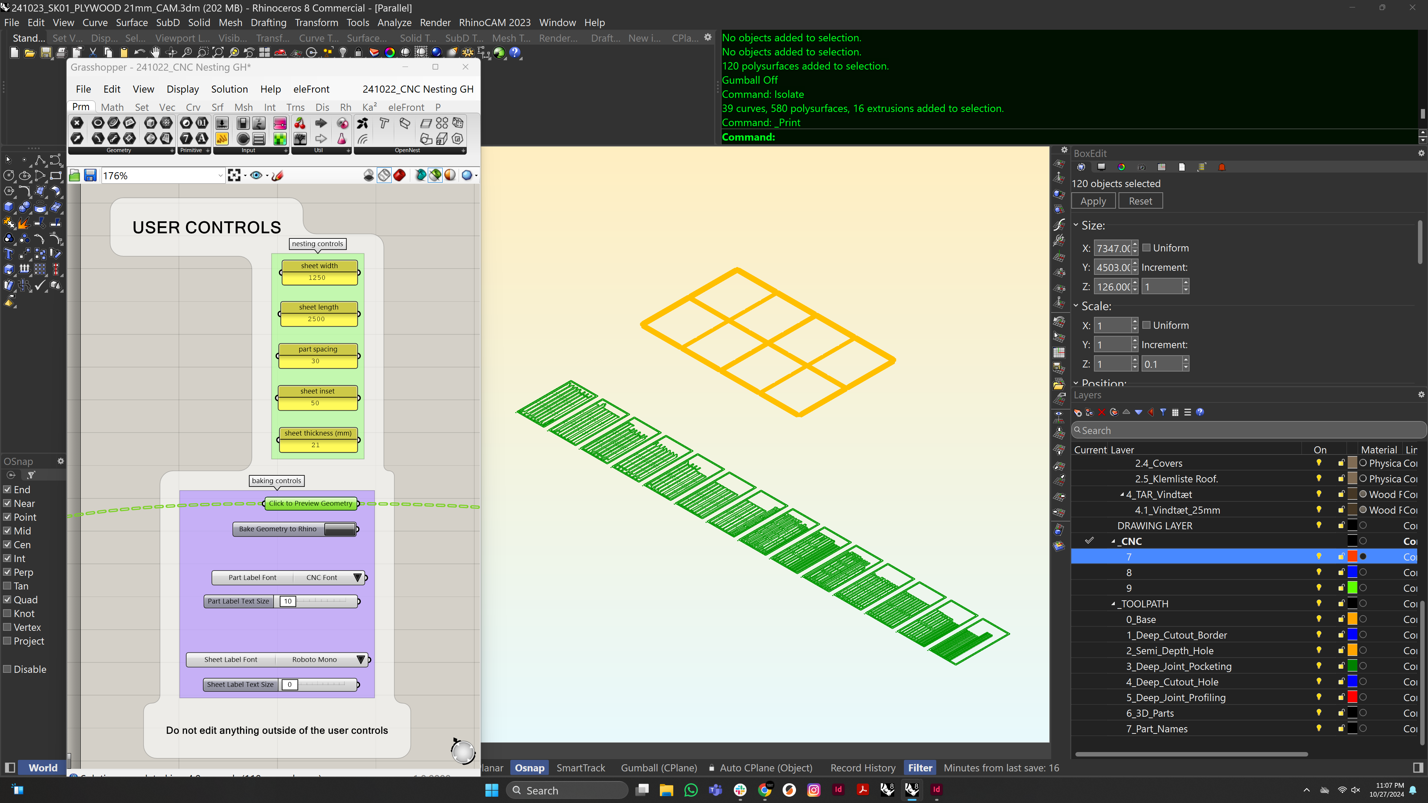Uncheck the Near osnap option
The image size is (1428, 803).
click(x=8, y=503)
